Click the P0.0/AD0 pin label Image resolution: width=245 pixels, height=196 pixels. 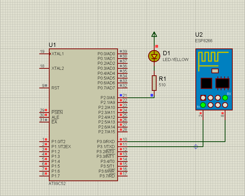coord(106,54)
